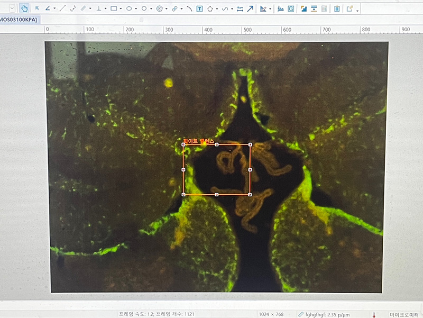Expand the concentric circles tool dropdown
423x318 pixels.
(166, 8)
